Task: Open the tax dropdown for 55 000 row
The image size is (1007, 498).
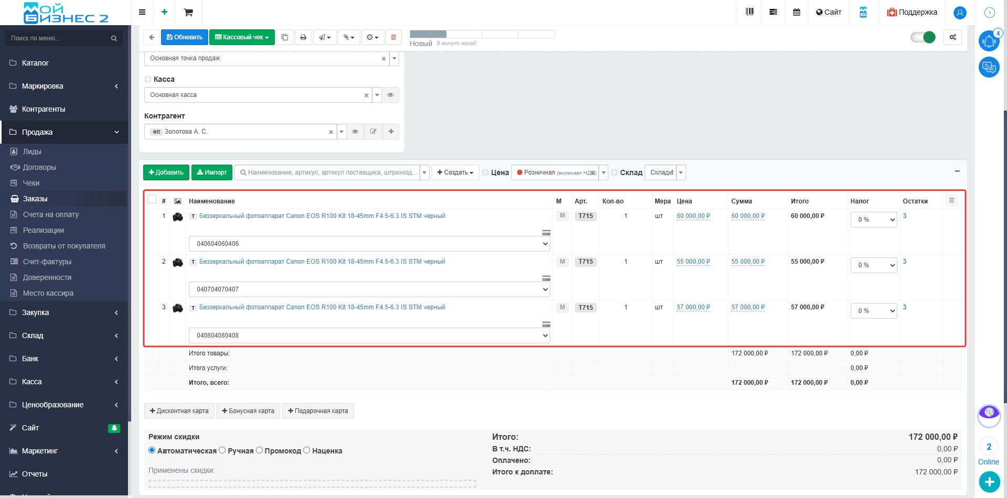Action: (x=874, y=265)
